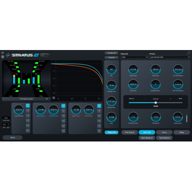Click the Damping Factor knob
This screenshot has height=192, width=192.
(156, 84)
